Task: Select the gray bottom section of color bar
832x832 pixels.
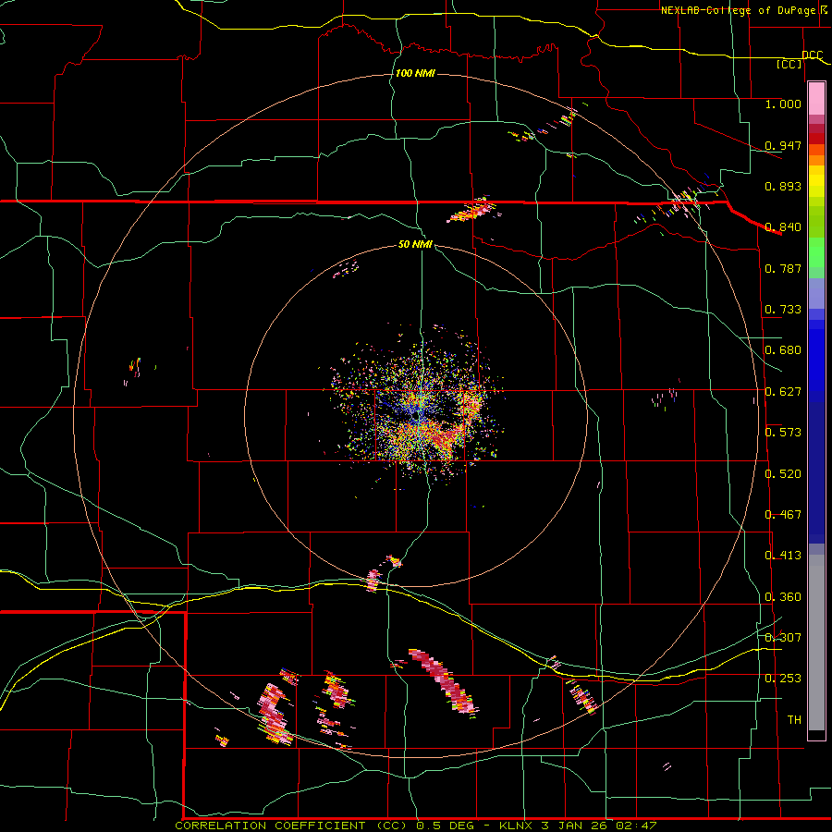Action: (816, 642)
